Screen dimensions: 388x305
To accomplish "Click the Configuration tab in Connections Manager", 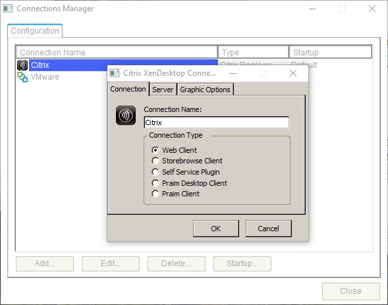I will tap(35, 31).
